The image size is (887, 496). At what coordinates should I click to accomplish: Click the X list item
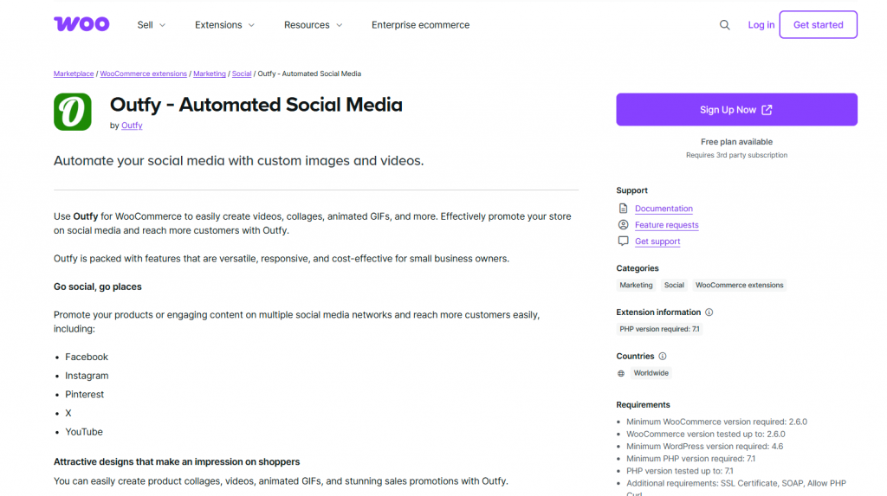tap(68, 413)
